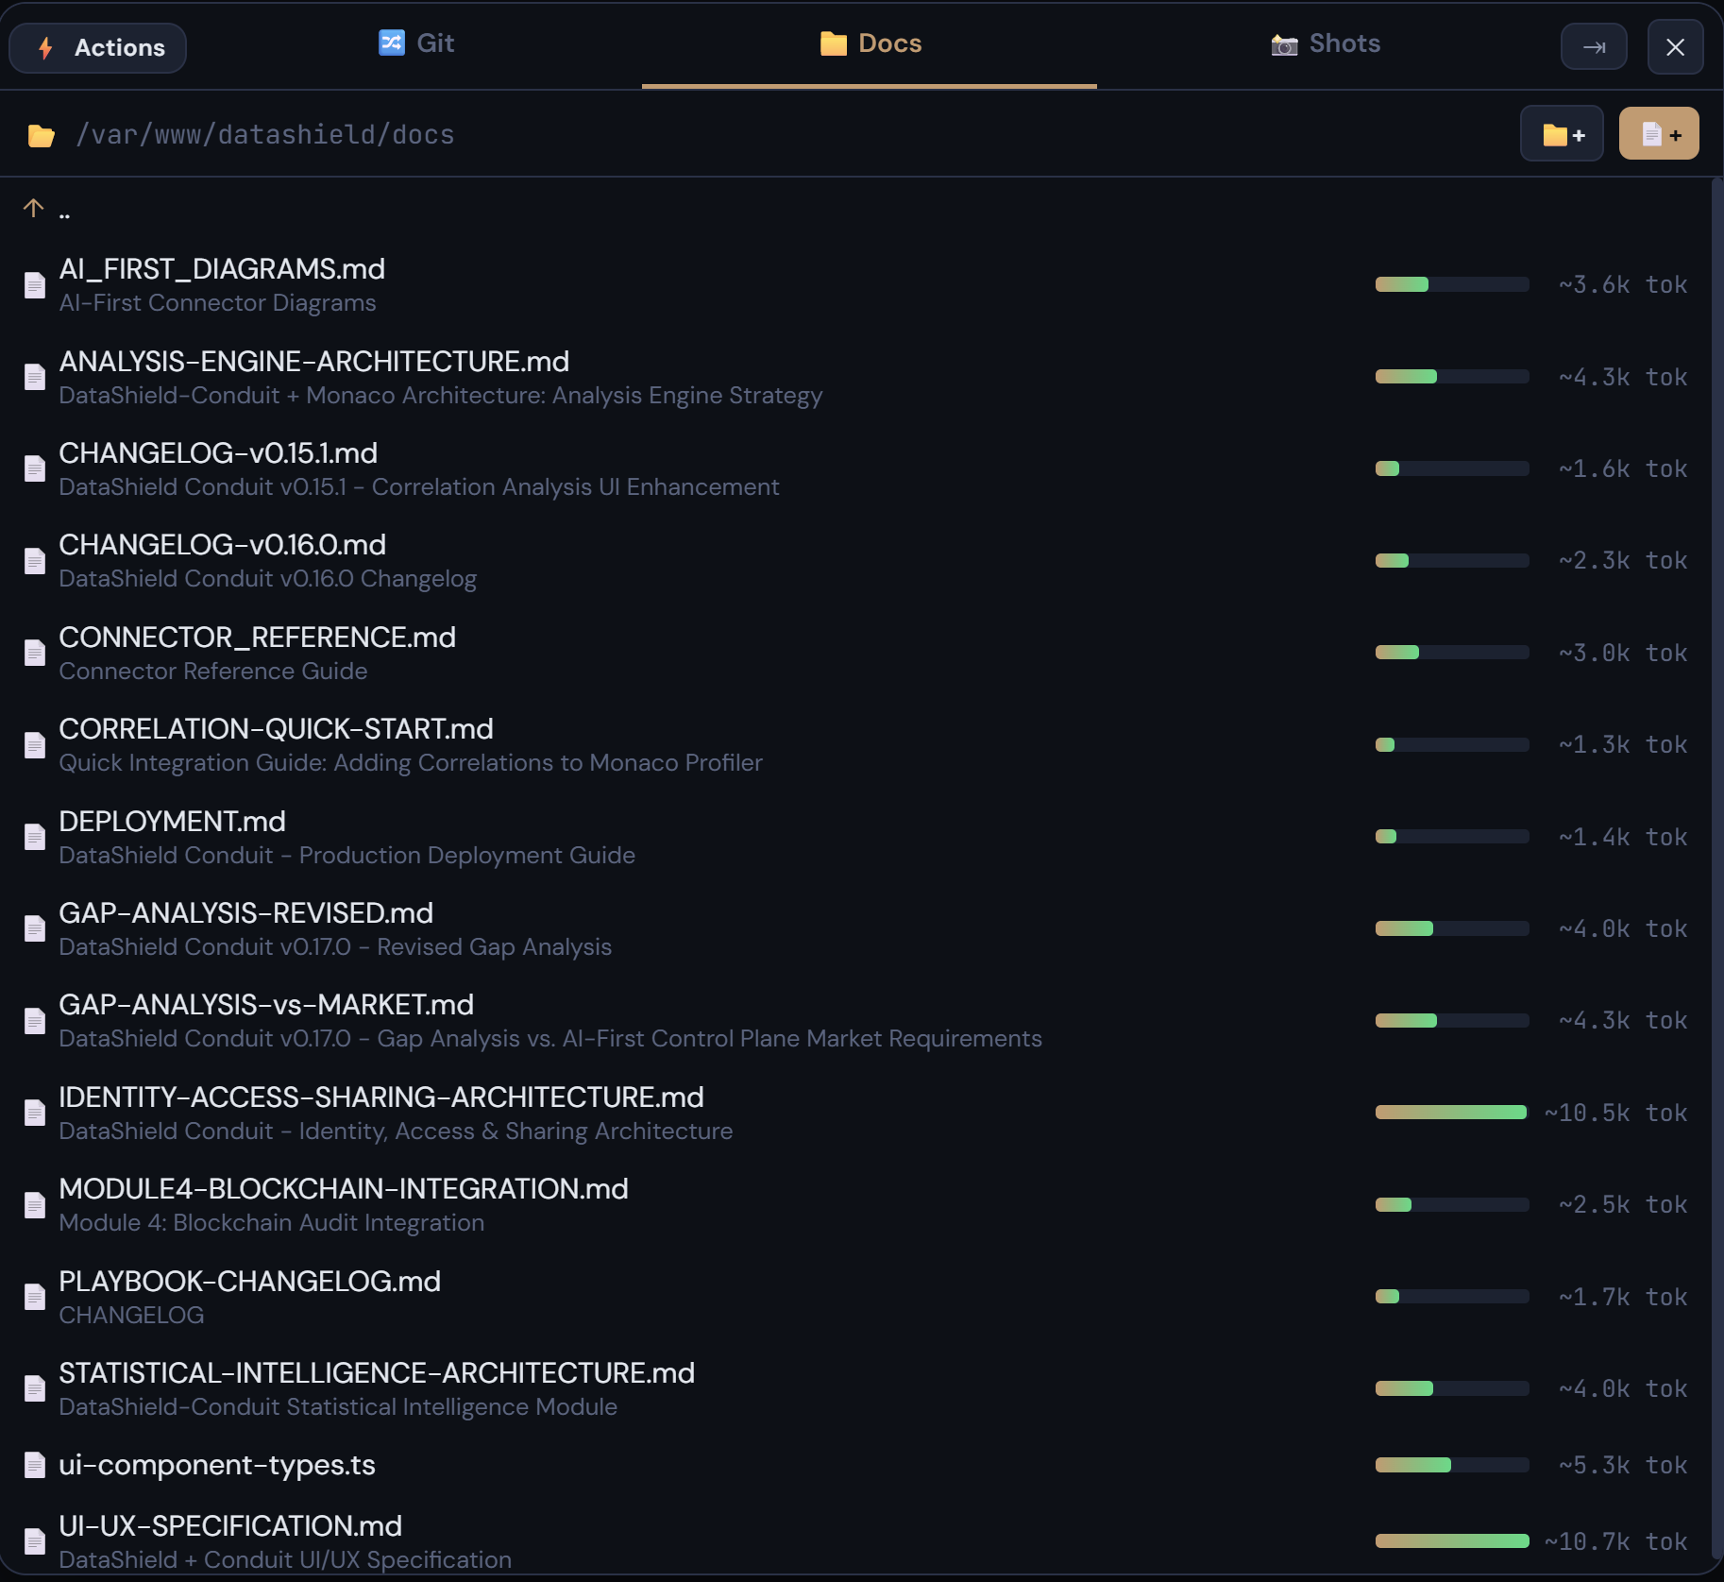Click the open folder icon beside the path

[x=41, y=135]
